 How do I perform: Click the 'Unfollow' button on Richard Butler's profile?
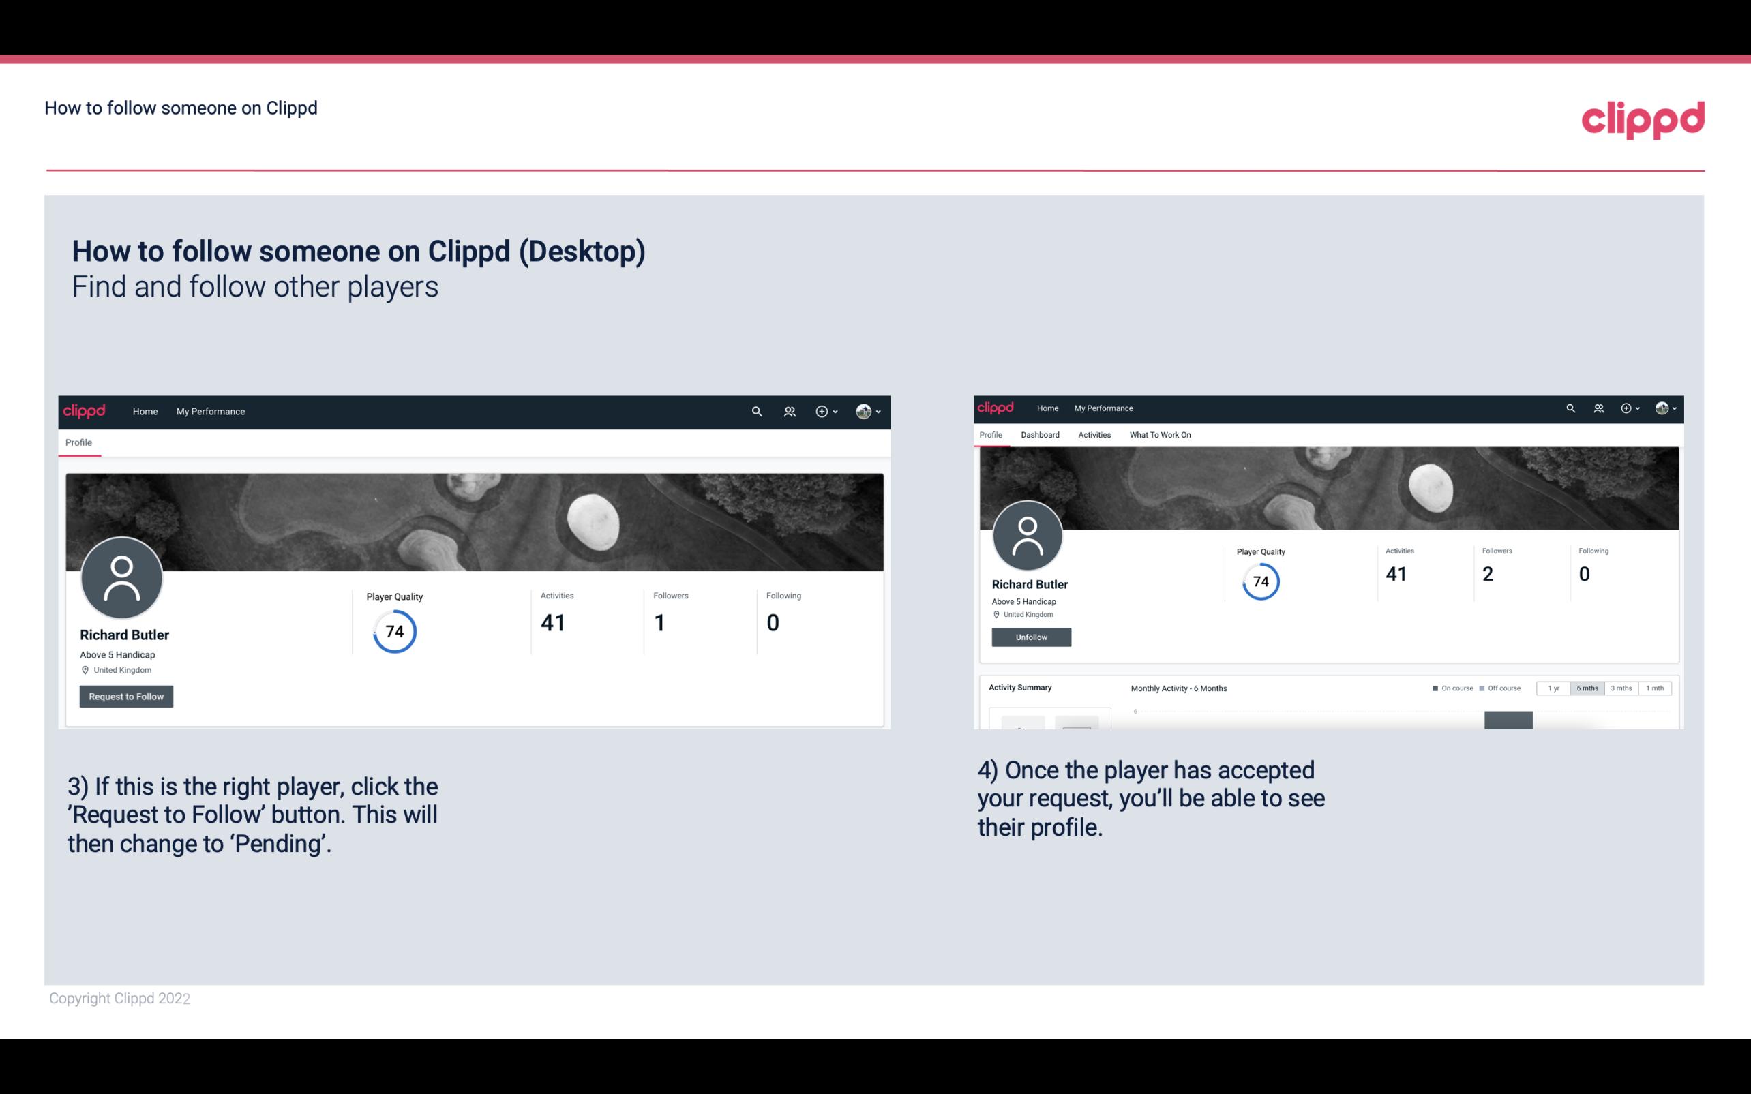click(1031, 637)
